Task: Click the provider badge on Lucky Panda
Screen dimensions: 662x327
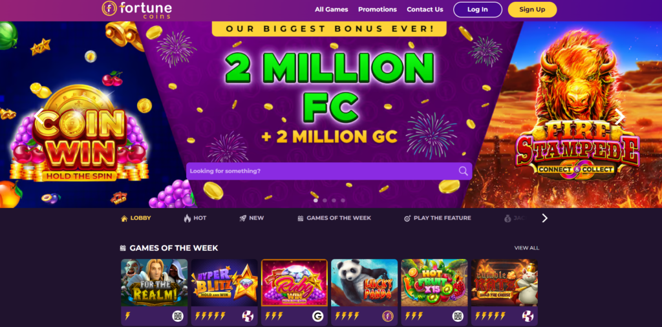Action: coord(388,316)
